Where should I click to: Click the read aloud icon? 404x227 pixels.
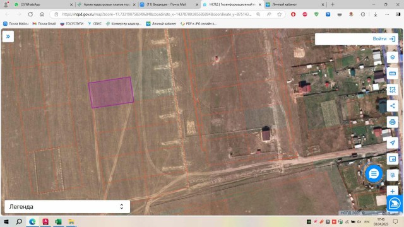pos(269,15)
